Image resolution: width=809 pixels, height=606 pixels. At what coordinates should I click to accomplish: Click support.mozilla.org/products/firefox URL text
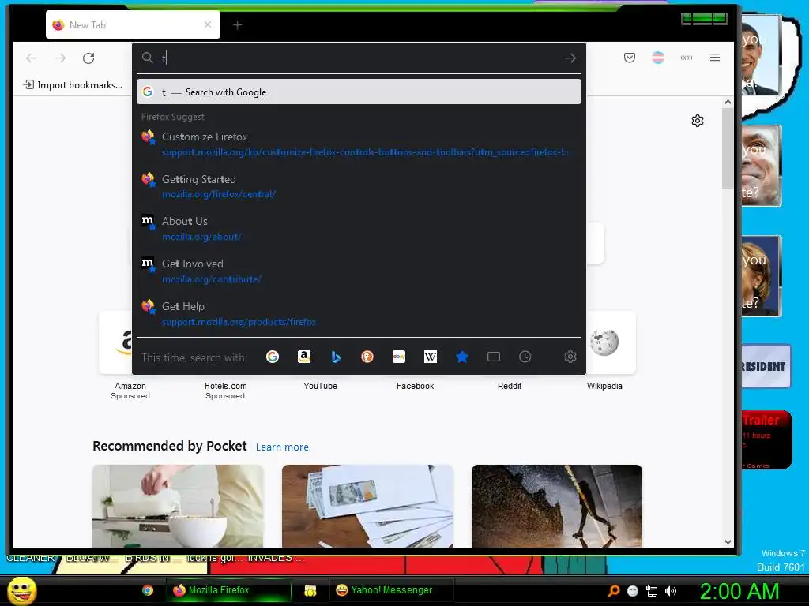[239, 322]
